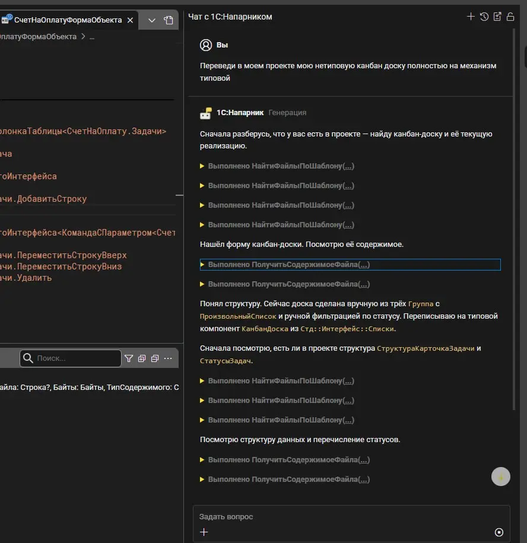Click the inline code ПроизвольныйСписок
The image size is (527, 543).
[x=238, y=316]
